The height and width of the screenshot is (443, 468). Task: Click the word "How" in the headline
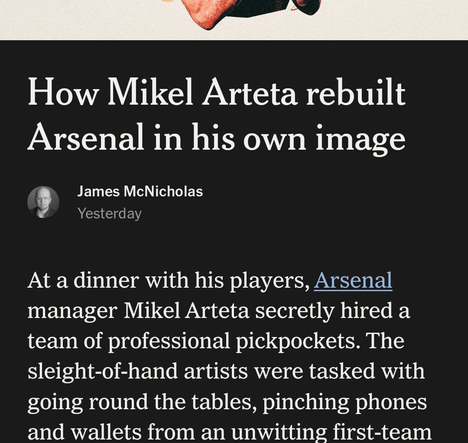(63, 92)
